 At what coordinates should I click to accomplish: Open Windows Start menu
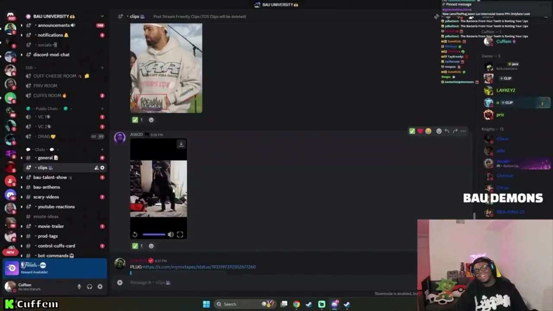(x=207, y=304)
